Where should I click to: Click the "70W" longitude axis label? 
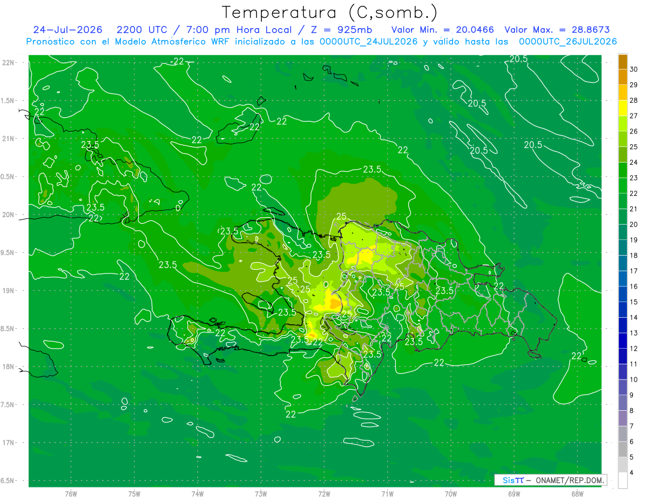[x=451, y=494]
